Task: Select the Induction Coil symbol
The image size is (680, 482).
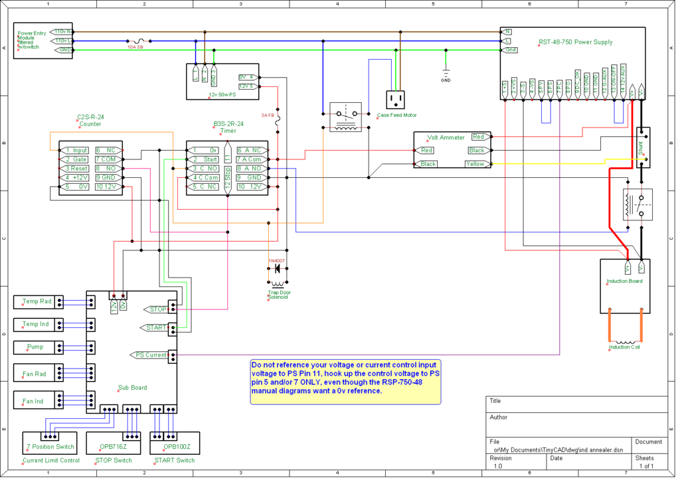Action: [626, 341]
